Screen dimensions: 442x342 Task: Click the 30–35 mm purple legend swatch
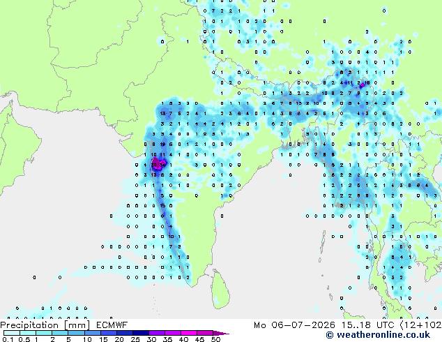[x=157, y=333]
